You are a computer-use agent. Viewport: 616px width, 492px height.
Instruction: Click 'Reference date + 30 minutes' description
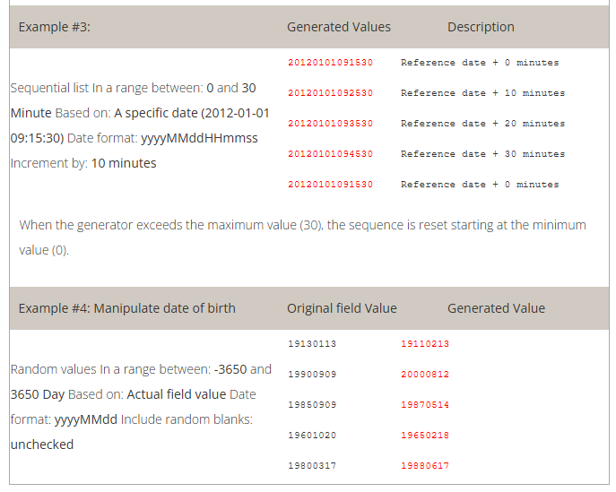[x=482, y=154]
